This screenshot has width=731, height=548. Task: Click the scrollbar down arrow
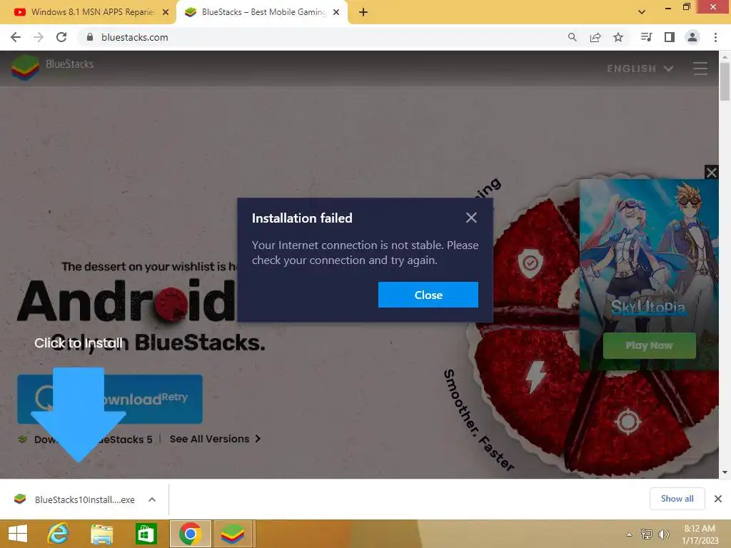(725, 472)
